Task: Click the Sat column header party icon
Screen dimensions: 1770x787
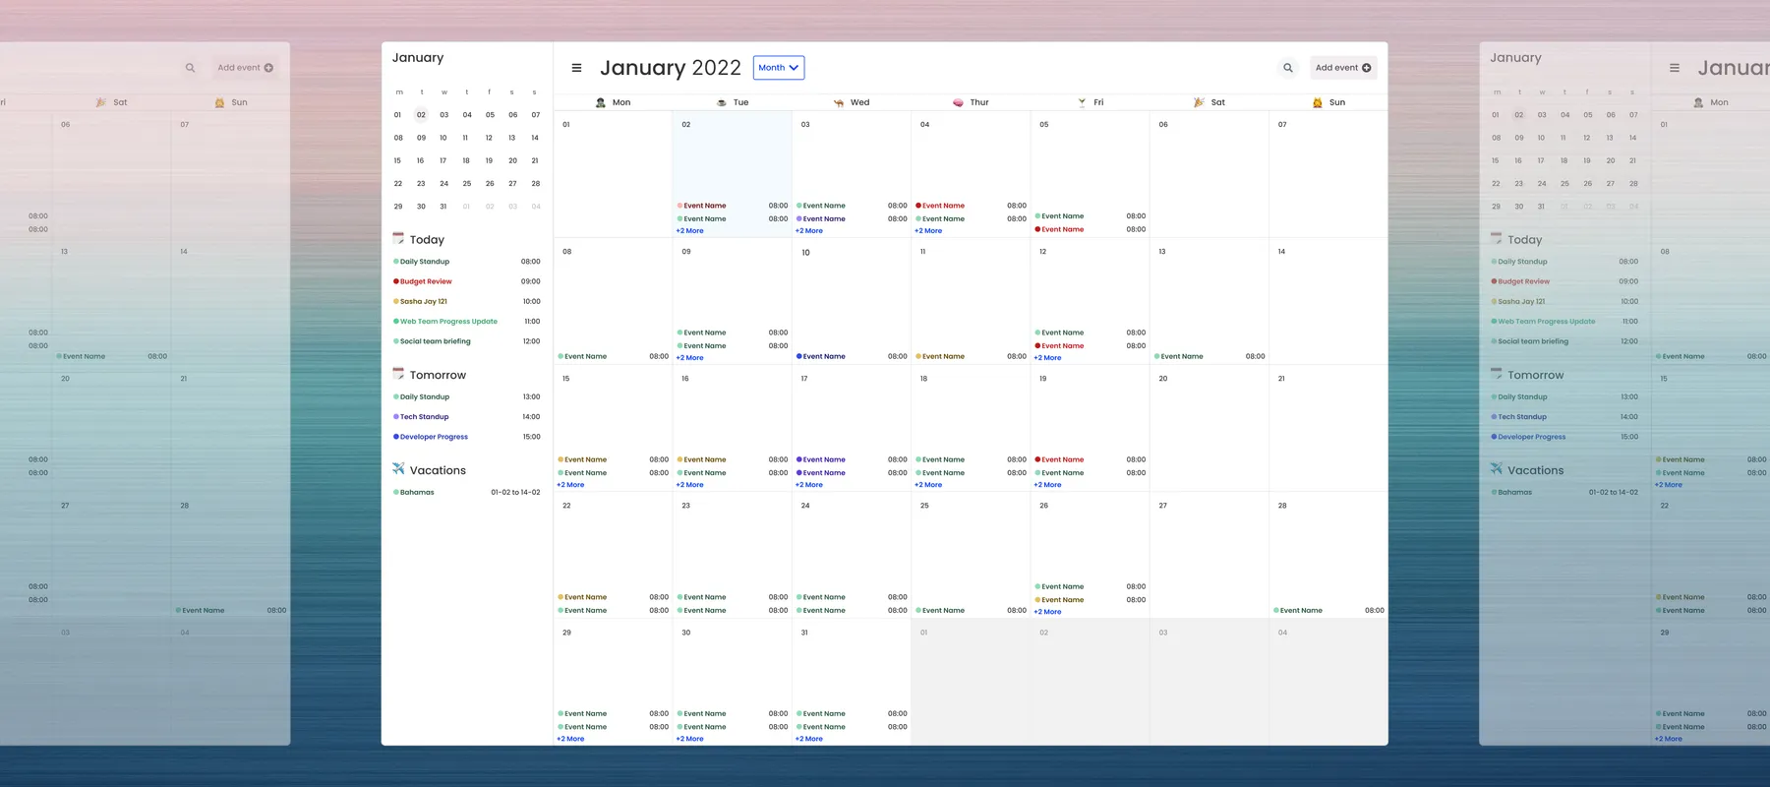Action: 1199,102
